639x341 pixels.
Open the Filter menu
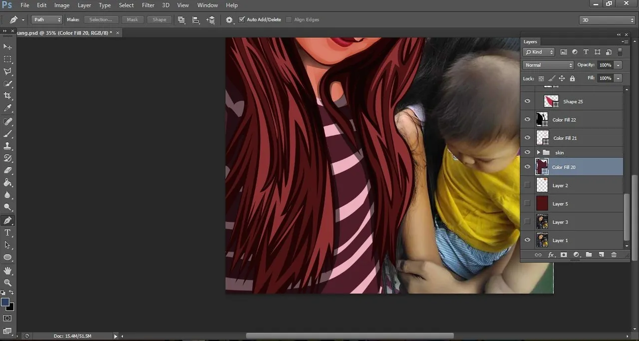click(x=148, y=5)
